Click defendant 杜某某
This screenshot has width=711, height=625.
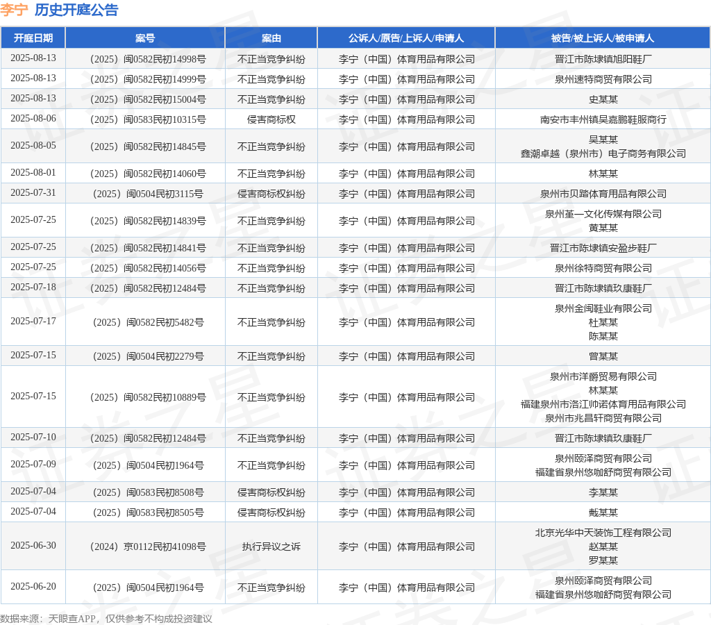603,322
